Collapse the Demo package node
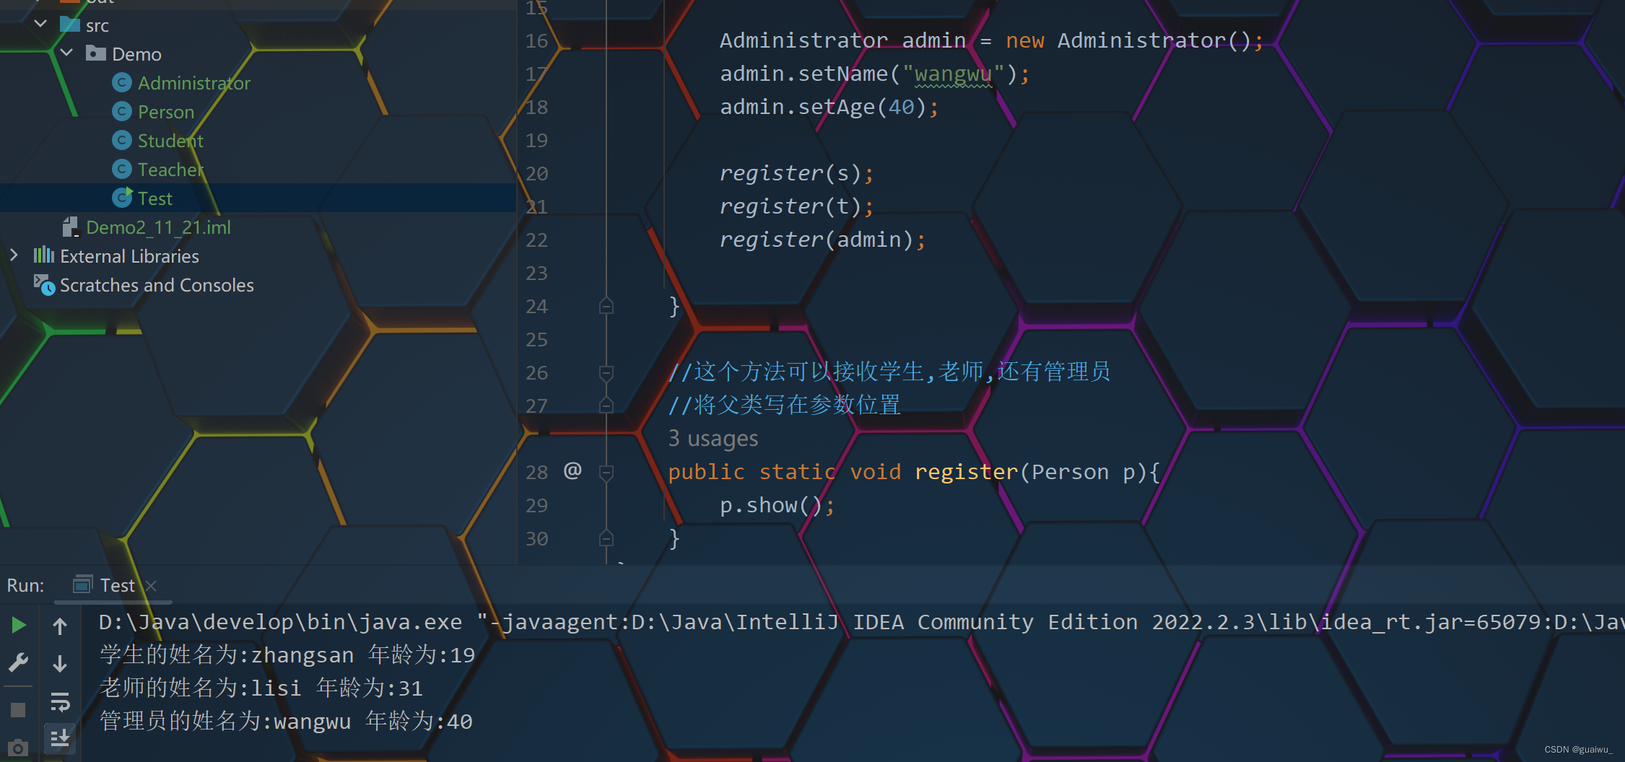 click(66, 53)
